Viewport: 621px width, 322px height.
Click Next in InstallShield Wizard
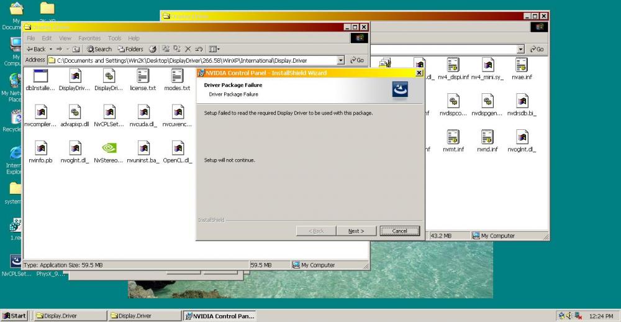point(356,231)
